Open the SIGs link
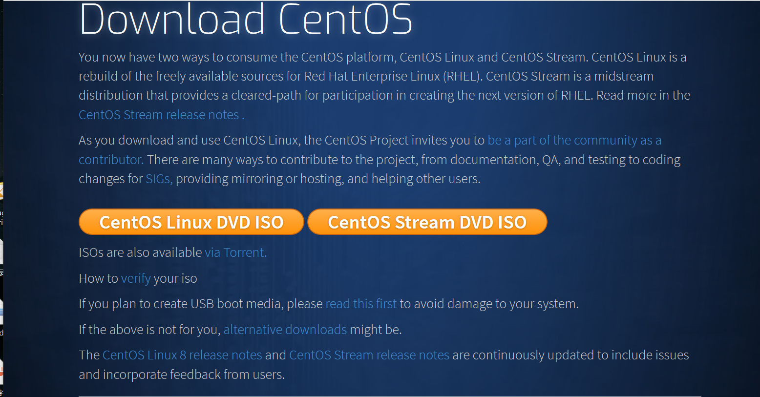 [158, 179]
